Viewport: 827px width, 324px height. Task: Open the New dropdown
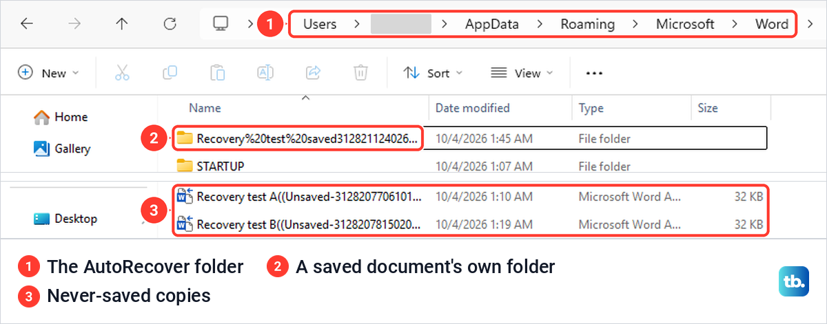click(48, 73)
